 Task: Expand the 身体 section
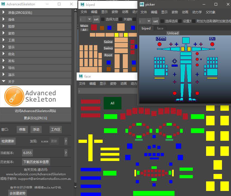click(36, 19)
